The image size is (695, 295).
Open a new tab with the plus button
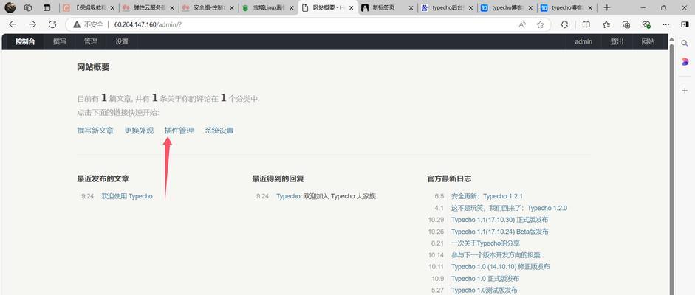point(607,7)
